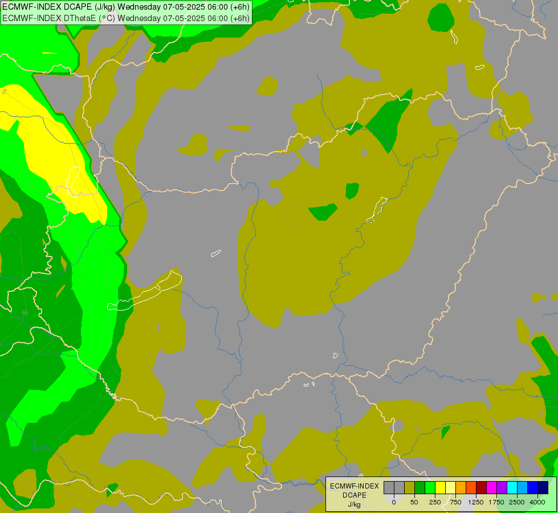Click the legend title "ECMWF-INDEX" above DCAPE

pyautogui.click(x=355, y=486)
